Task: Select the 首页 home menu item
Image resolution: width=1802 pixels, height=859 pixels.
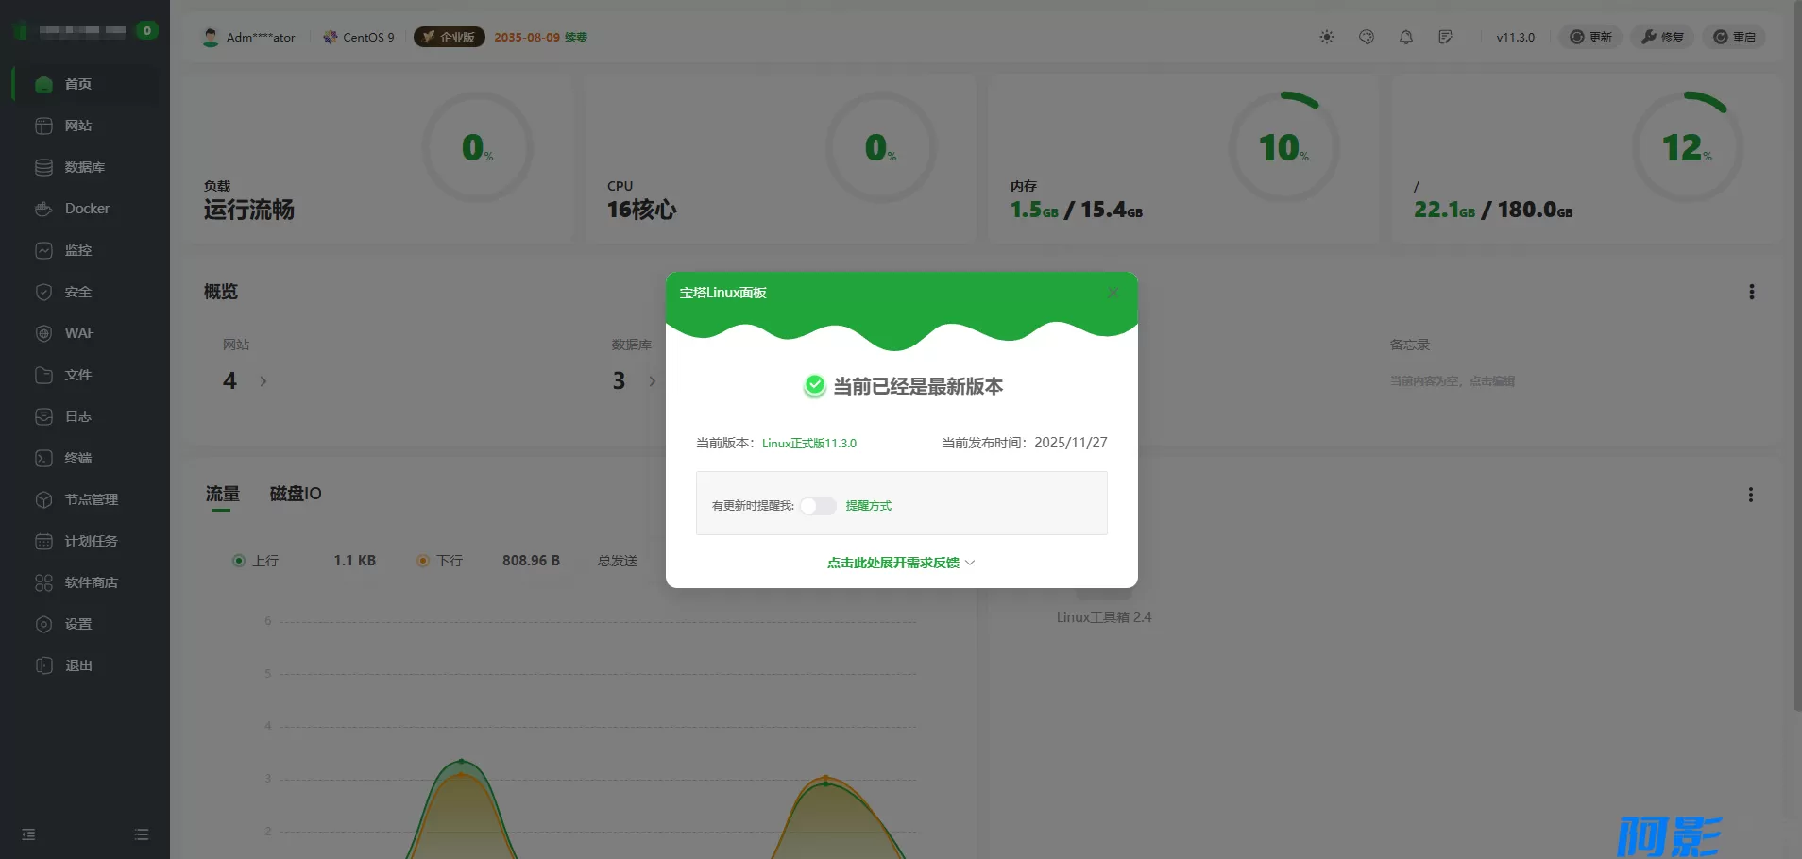Action: (77, 84)
